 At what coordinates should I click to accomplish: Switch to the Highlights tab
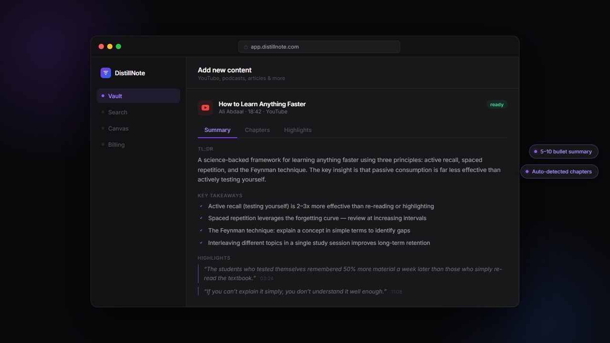point(298,130)
